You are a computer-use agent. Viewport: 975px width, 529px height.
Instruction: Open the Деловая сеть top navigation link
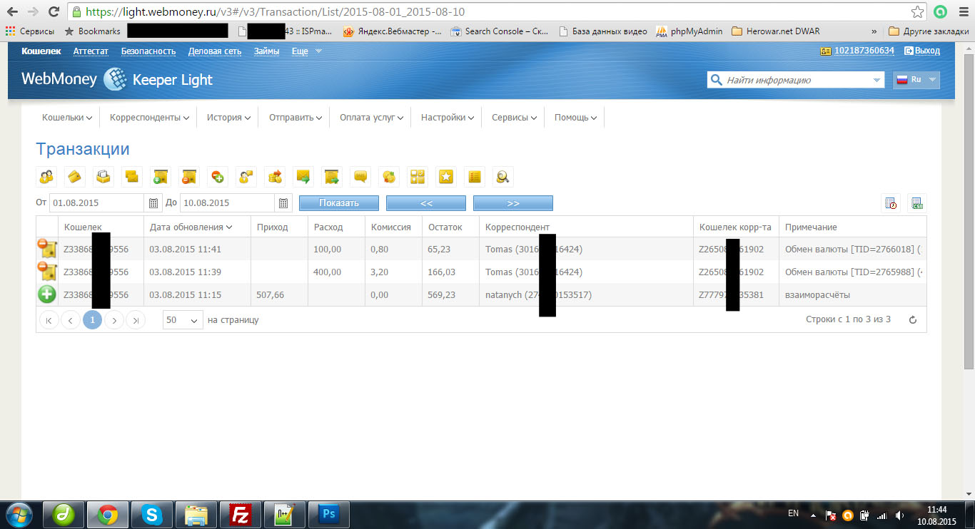pyautogui.click(x=215, y=51)
